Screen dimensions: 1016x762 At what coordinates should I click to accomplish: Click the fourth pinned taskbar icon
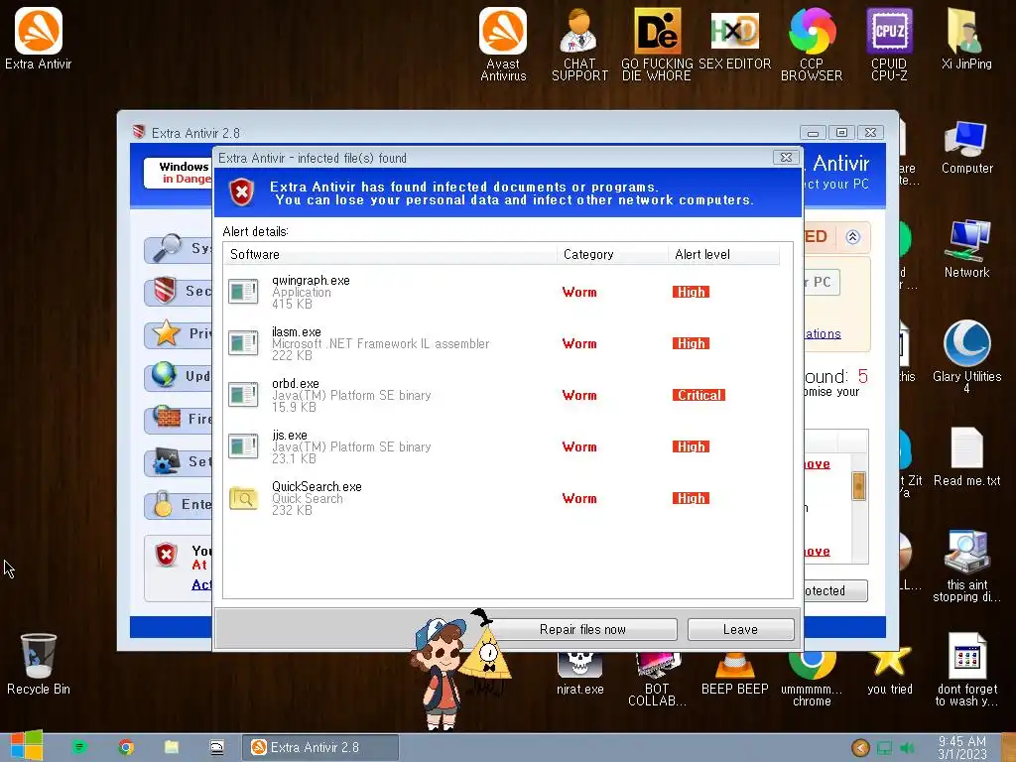point(217,747)
